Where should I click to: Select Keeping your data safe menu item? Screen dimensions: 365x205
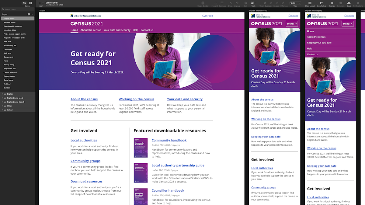(330, 43)
